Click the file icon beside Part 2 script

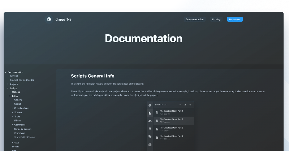[x=157, y=121]
